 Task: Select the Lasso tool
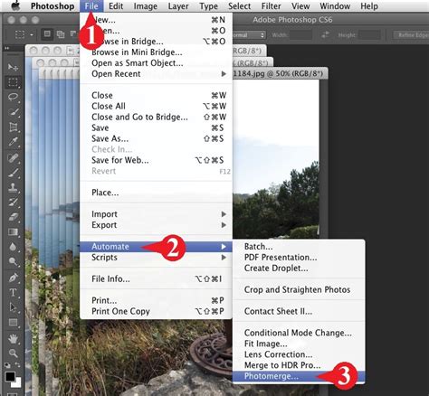(13, 97)
